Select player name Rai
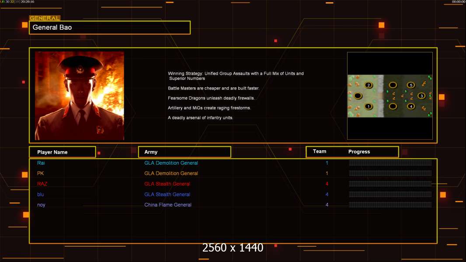This screenshot has height=262, width=466. pyautogui.click(x=41, y=163)
